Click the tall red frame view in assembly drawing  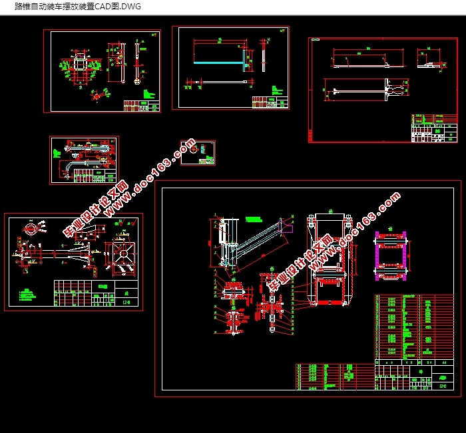[330, 259]
